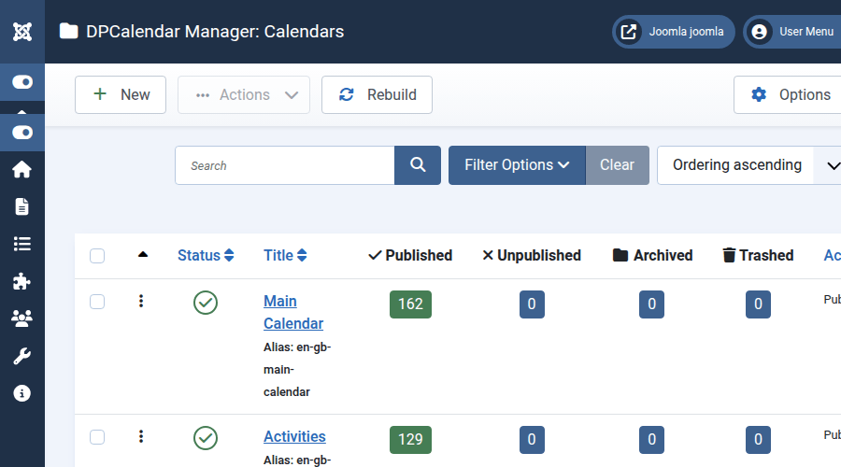Open the User Menu in header

click(x=792, y=32)
